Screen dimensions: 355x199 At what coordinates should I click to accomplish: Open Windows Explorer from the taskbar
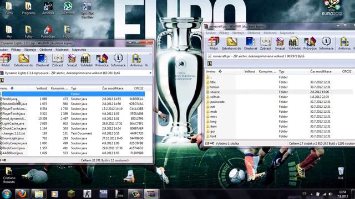[x=39, y=194]
